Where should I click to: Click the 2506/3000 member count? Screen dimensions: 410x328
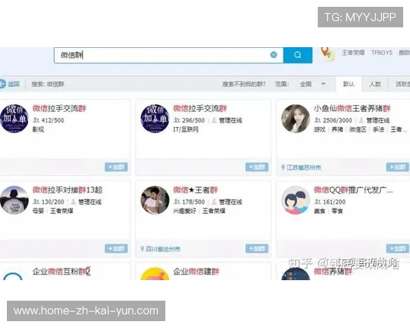coord(338,120)
